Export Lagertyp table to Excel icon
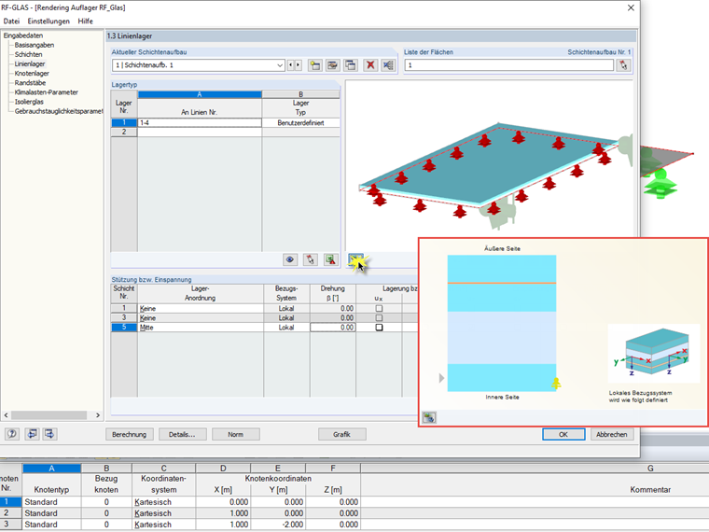The height and width of the screenshot is (532, 709). coord(331,259)
